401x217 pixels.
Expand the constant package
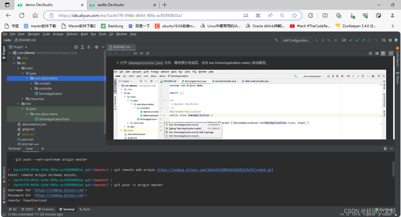[x=31, y=83]
